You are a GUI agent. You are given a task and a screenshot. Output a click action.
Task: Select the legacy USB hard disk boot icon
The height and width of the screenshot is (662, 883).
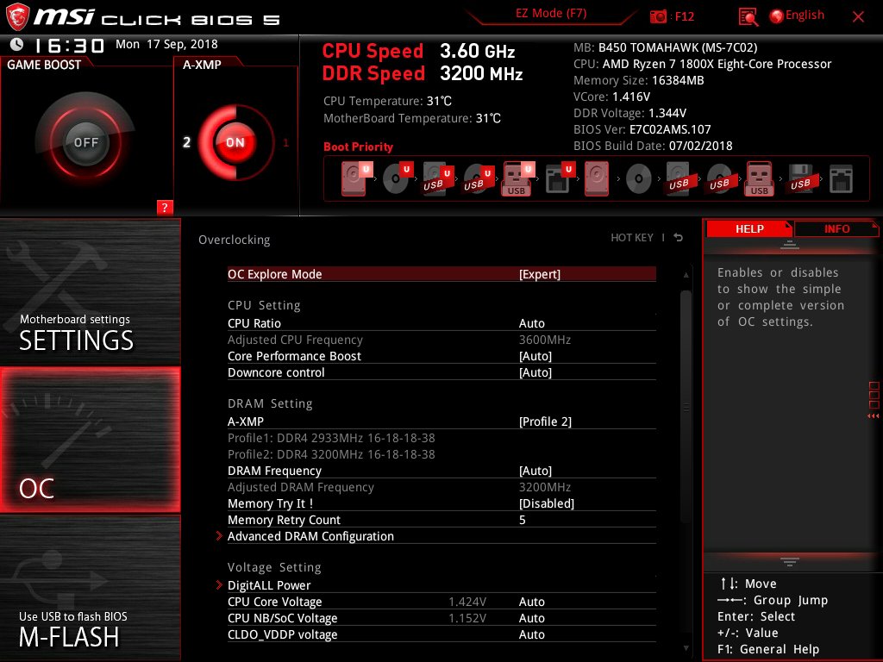pos(679,178)
